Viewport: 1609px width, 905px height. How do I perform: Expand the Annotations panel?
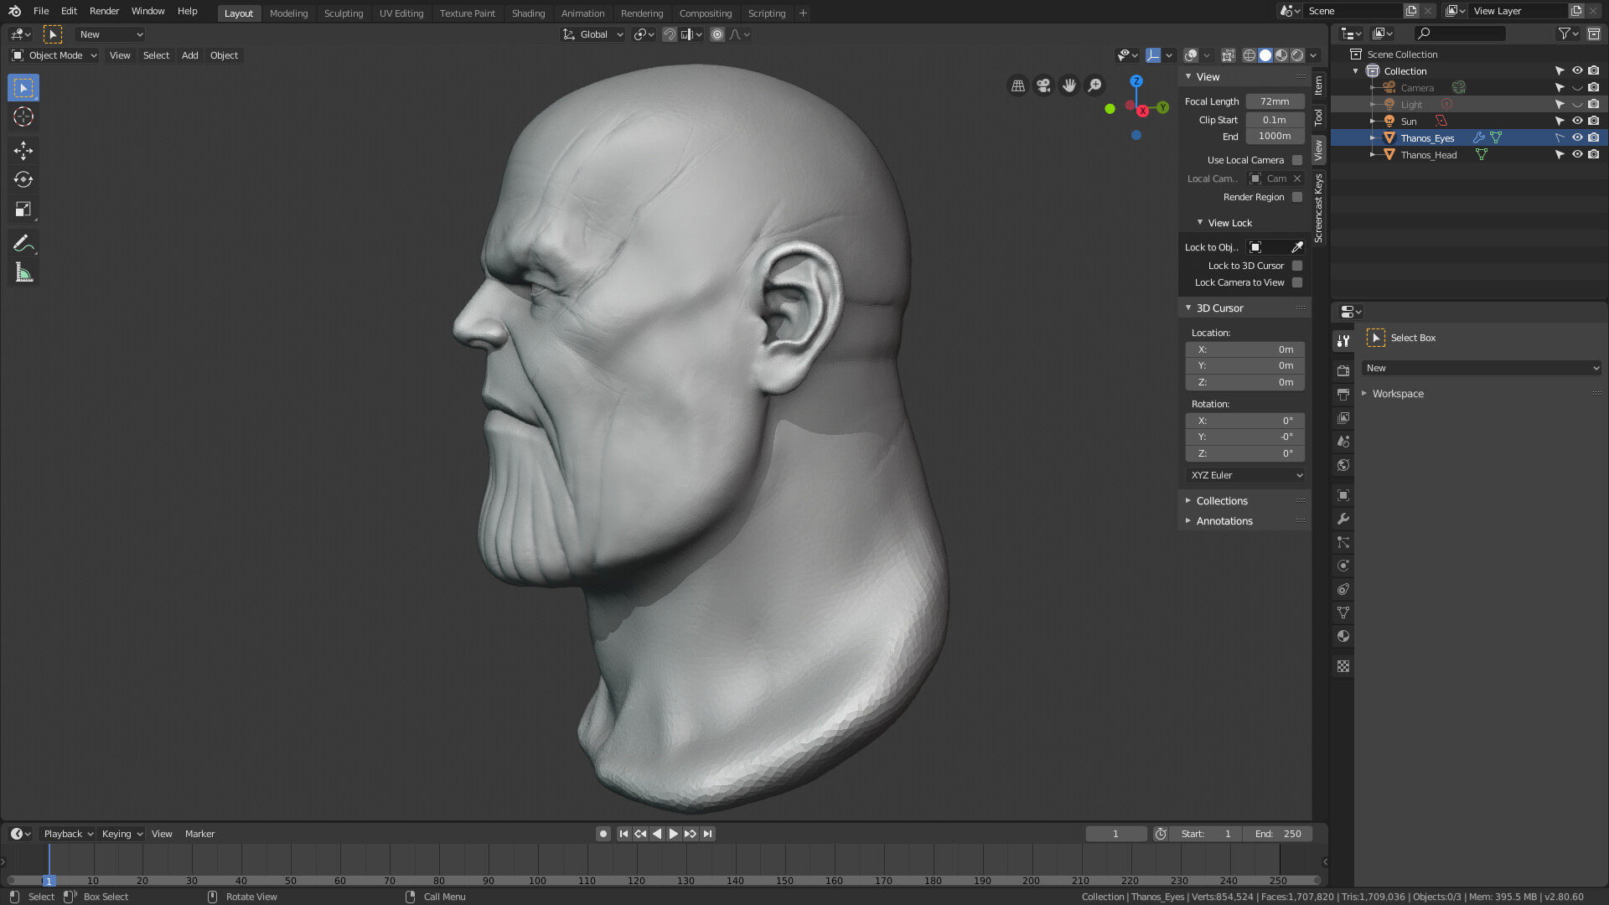coord(1224,521)
